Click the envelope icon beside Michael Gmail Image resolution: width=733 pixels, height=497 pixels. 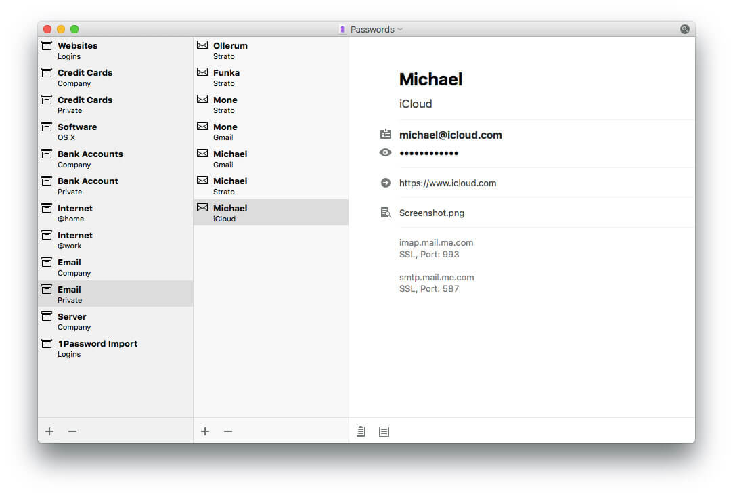202,153
